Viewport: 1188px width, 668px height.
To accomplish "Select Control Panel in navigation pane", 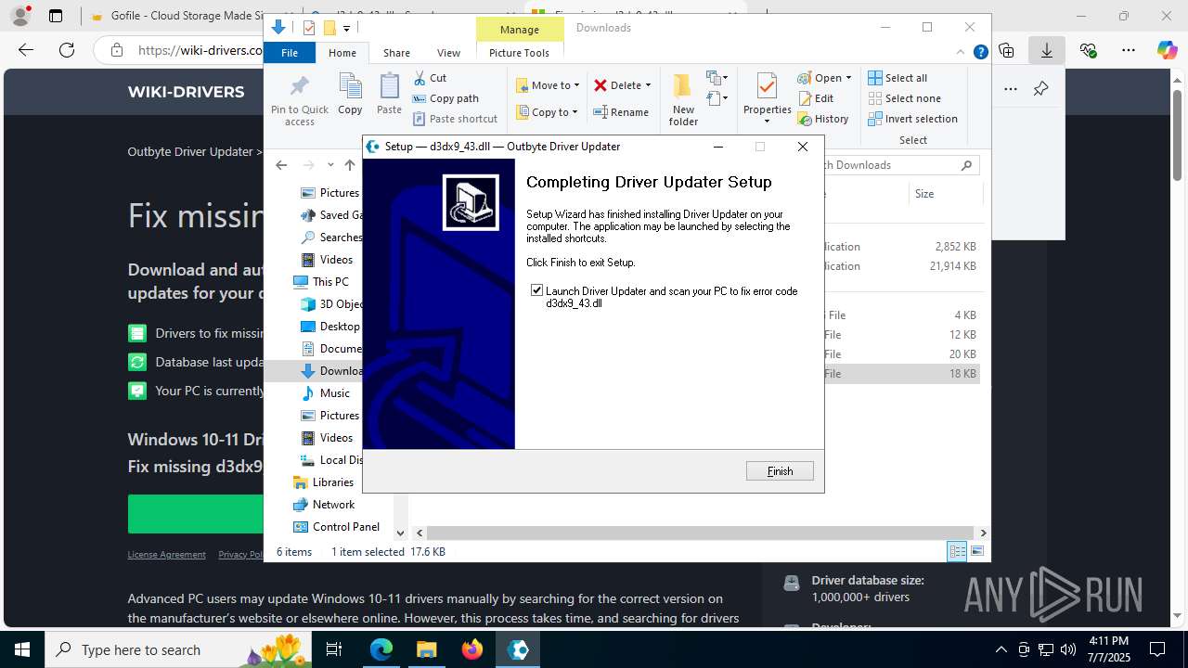I will (336, 527).
